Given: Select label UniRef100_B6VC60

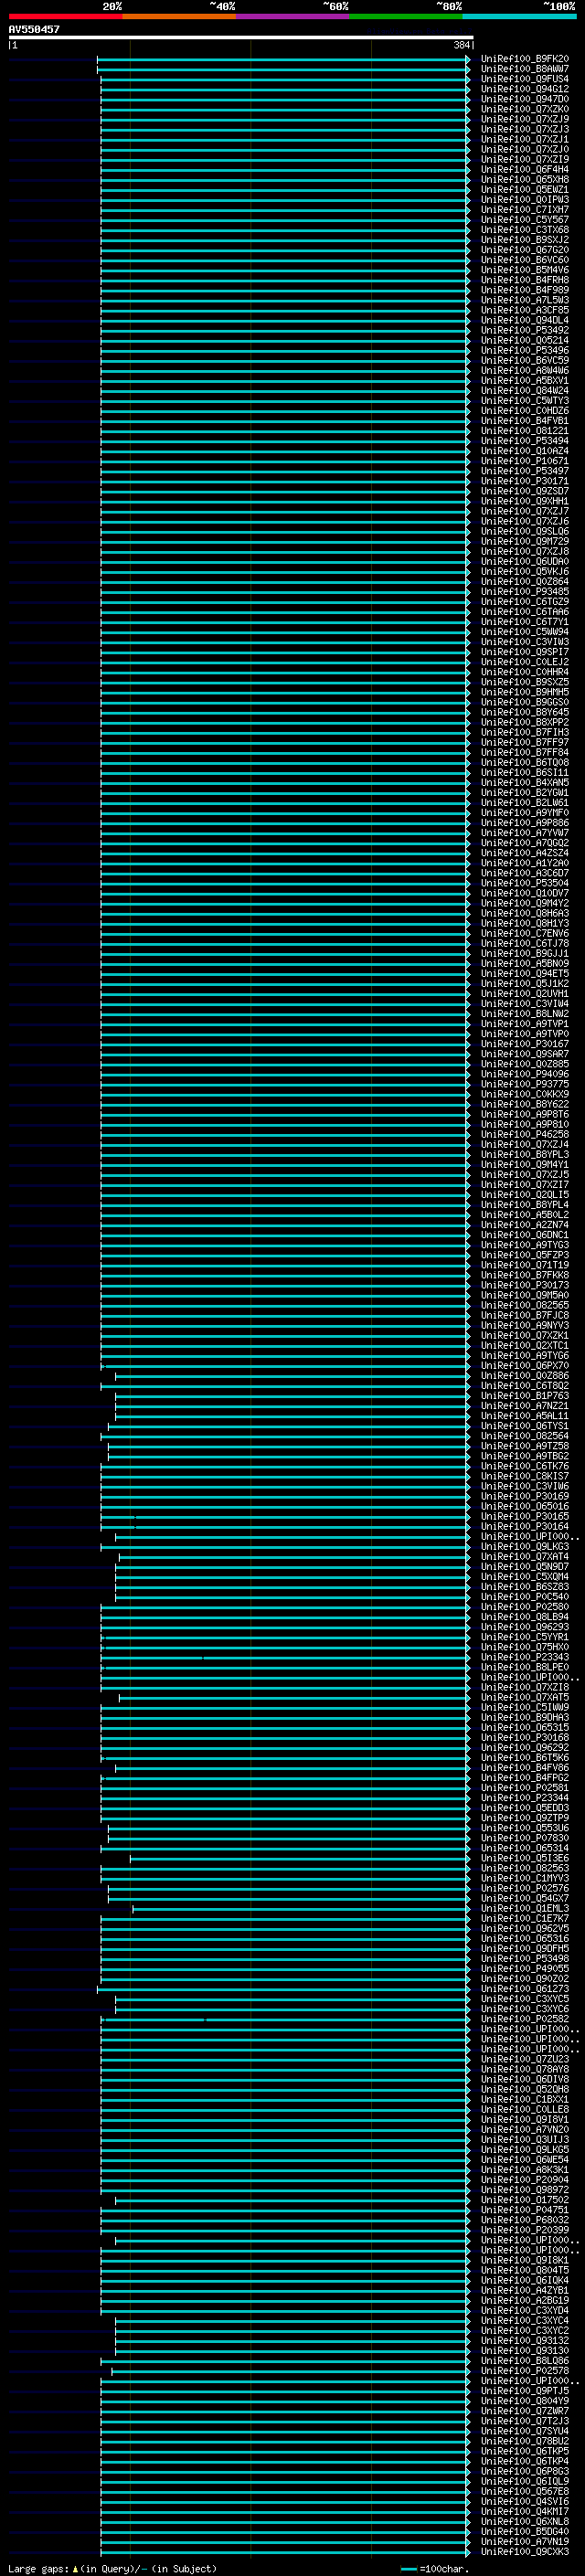Looking at the screenshot, I should [524, 260].
